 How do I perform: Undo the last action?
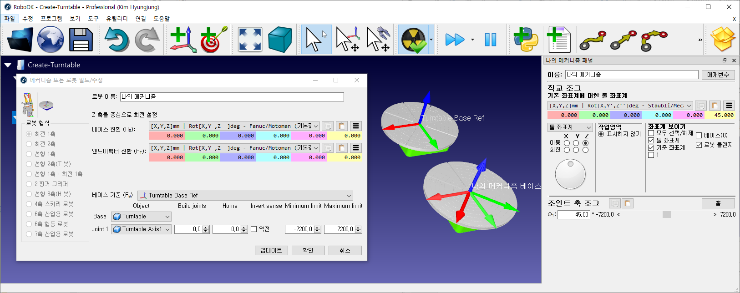[117, 40]
